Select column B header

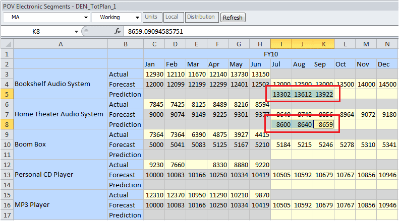point(126,44)
